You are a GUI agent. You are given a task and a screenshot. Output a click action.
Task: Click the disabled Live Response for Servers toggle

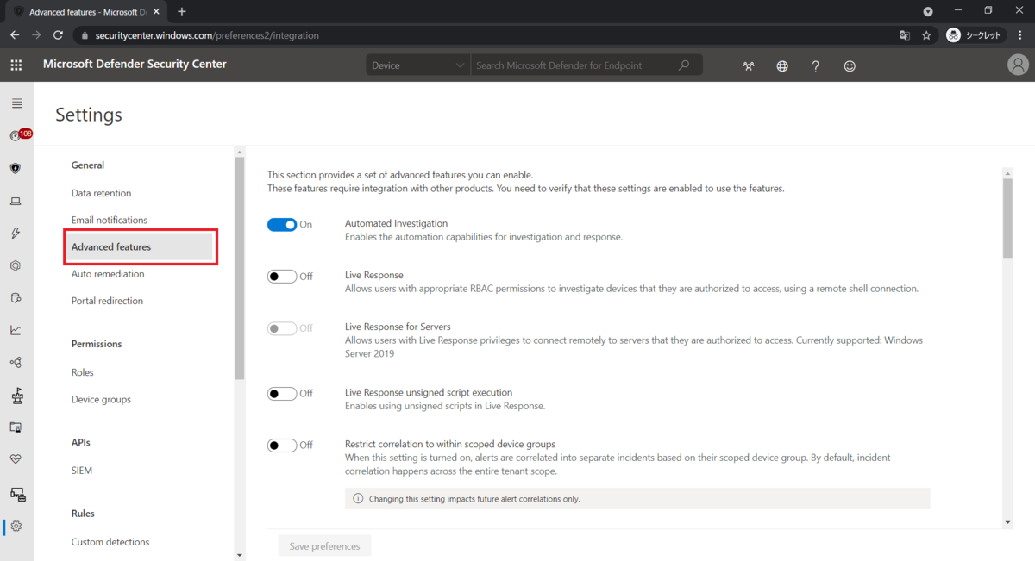coord(282,328)
